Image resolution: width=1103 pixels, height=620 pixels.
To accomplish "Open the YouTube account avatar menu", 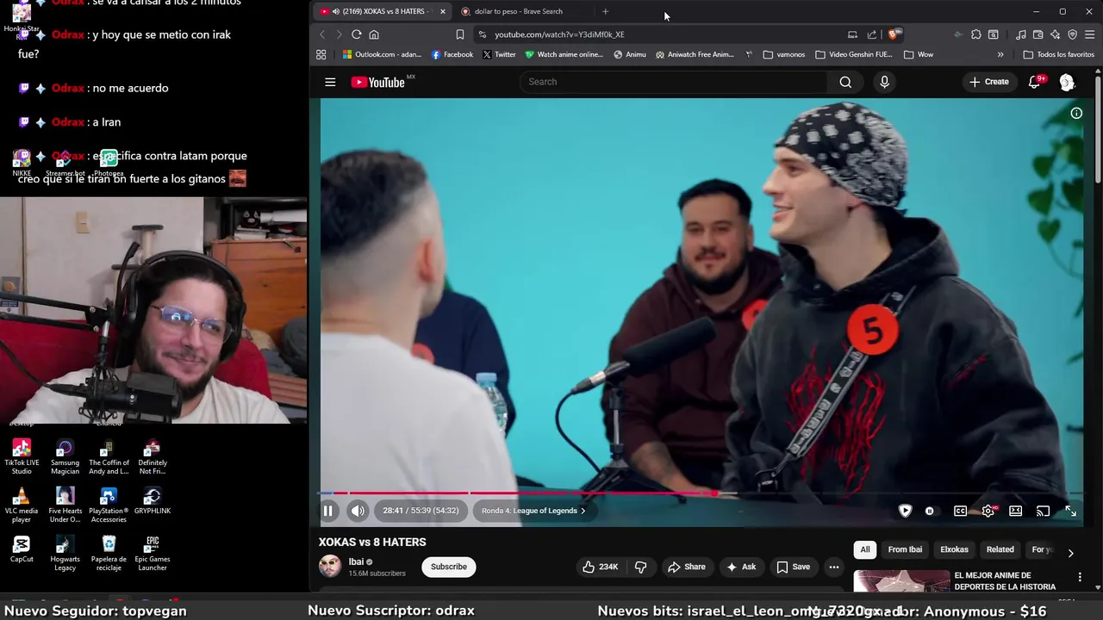I will 1067,82.
